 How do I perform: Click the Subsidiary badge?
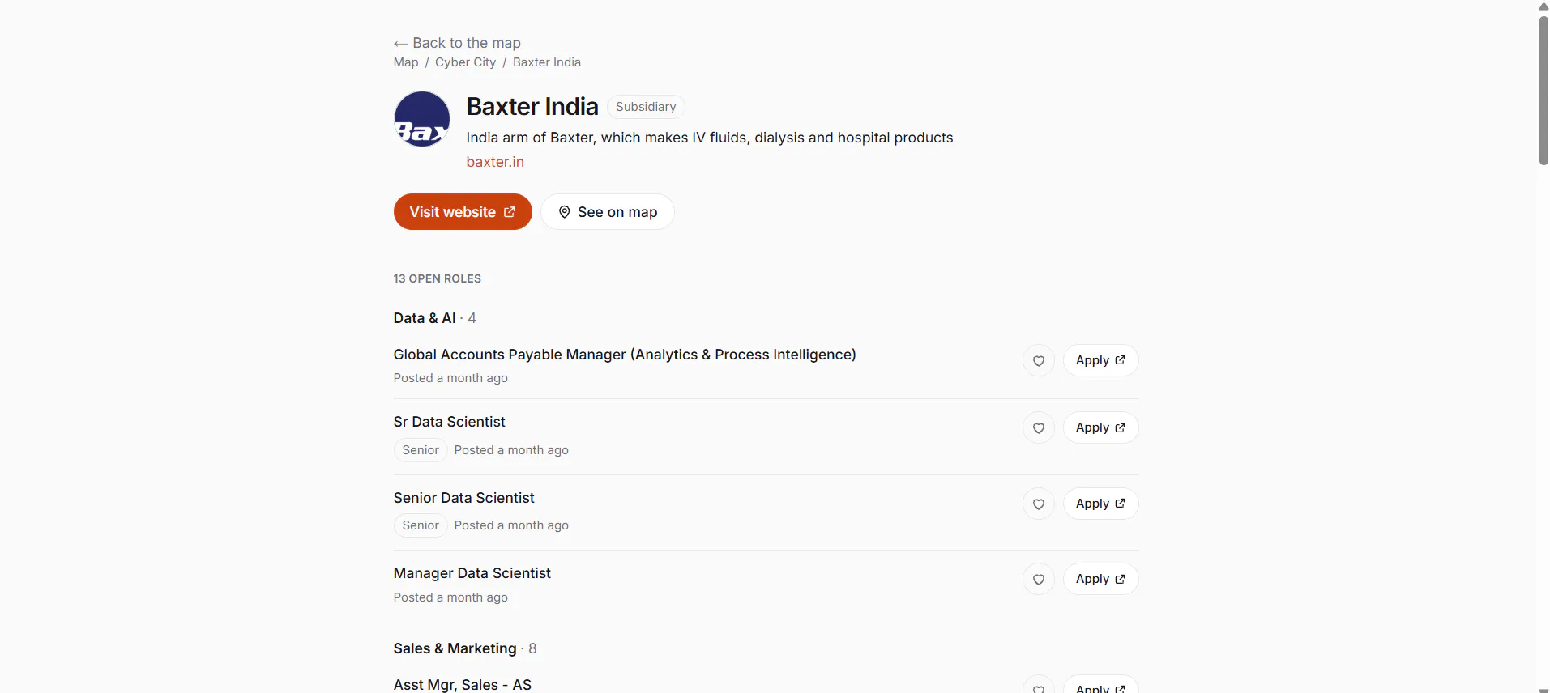click(x=646, y=107)
